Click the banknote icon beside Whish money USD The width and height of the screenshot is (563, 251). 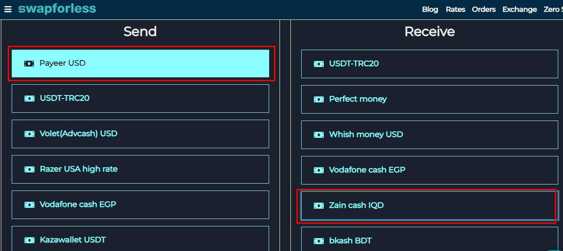[x=319, y=134]
